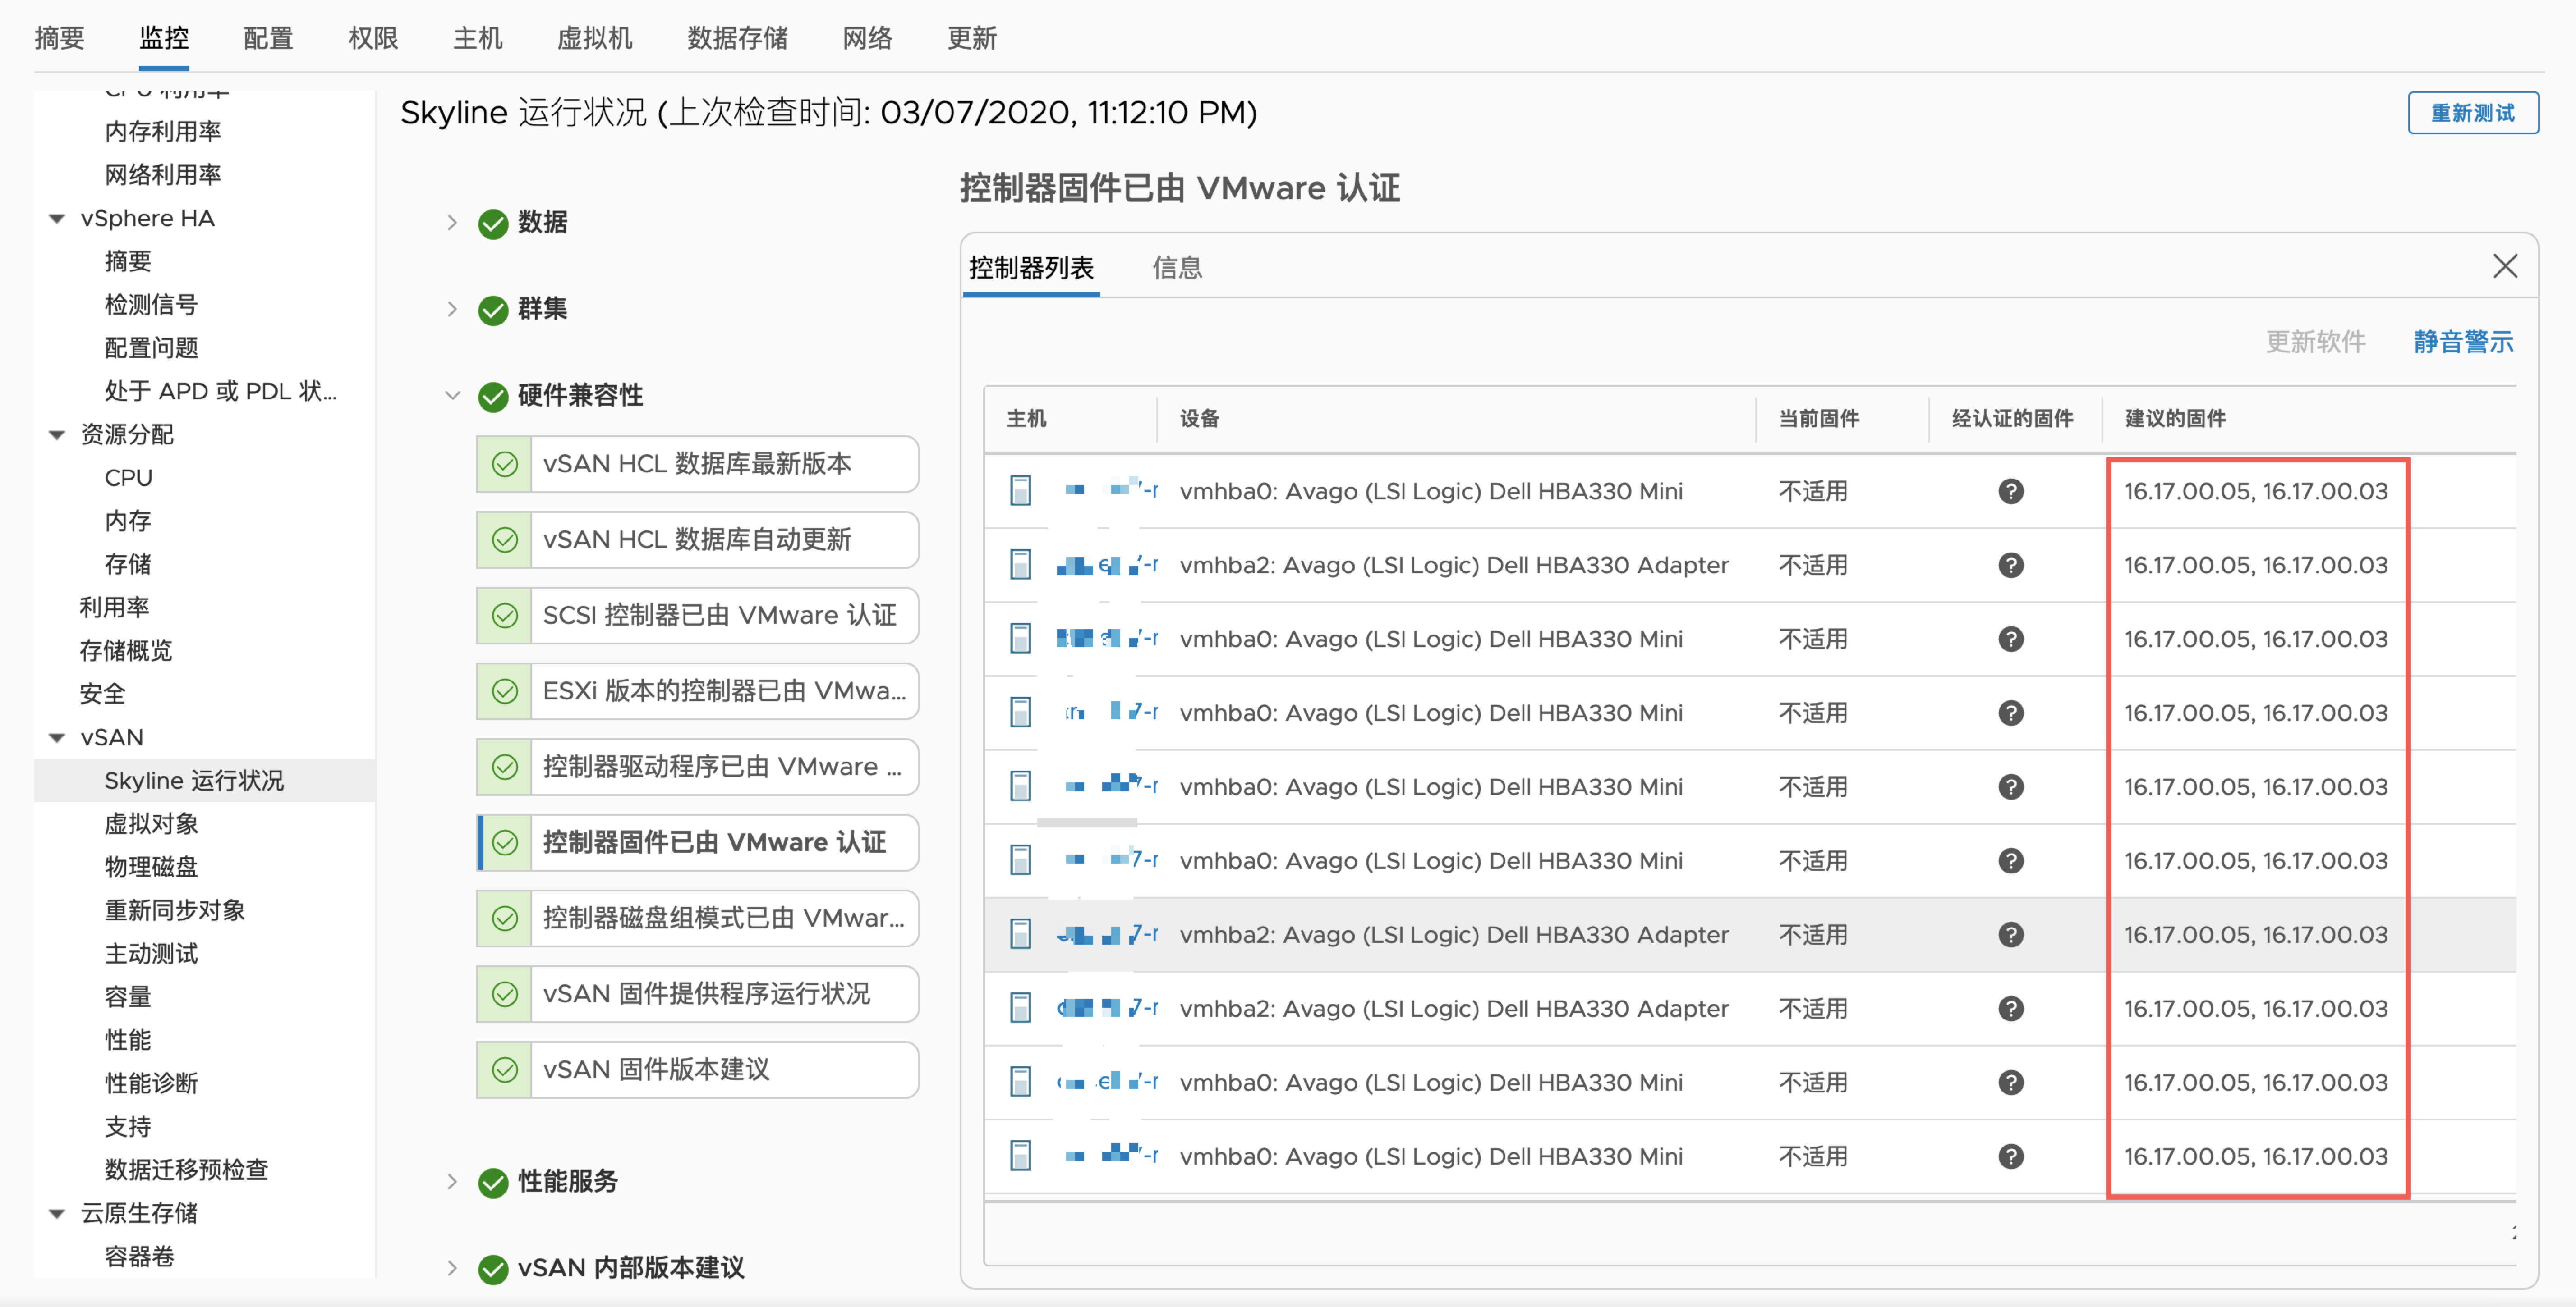Open the 配置 tab
The width and height of the screenshot is (2576, 1307).
tap(268, 38)
